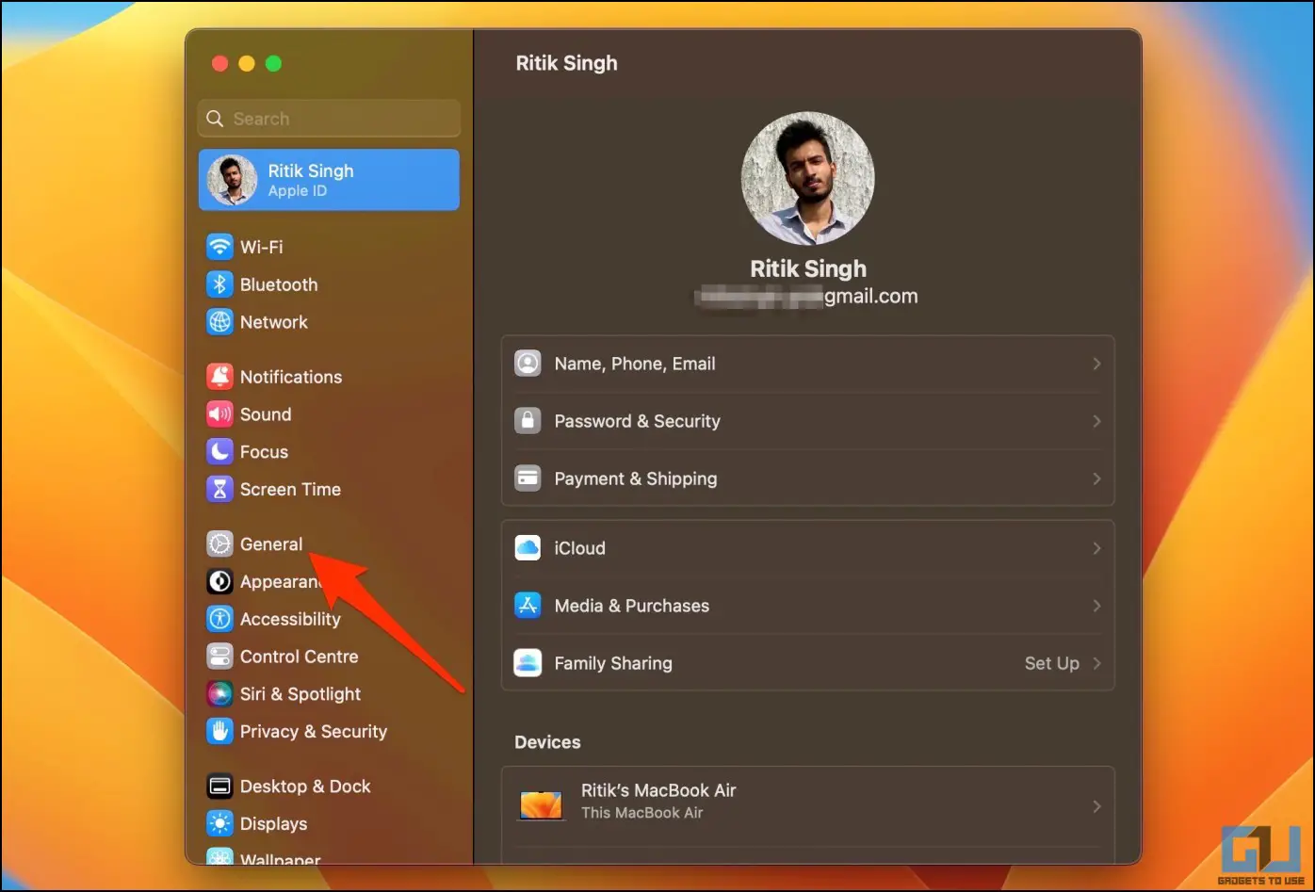Click Network label in sidebar
Screen dimensions: 1315x892
pos(274,322)
